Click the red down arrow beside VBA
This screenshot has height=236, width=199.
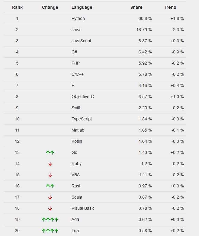pos(50,175)
